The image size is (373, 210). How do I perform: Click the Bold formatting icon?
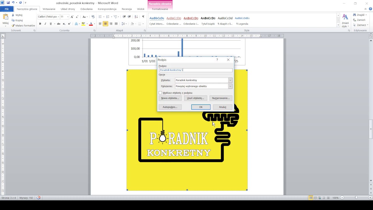coord(40,24)
